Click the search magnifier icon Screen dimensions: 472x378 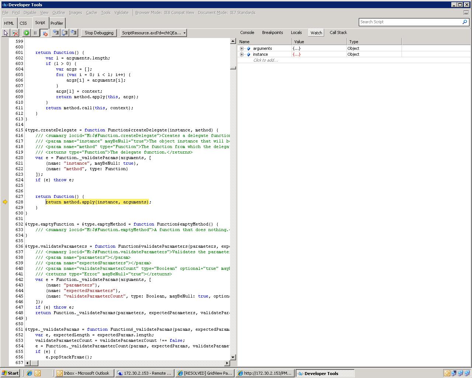pyautogui.click(x=465, y=22)
